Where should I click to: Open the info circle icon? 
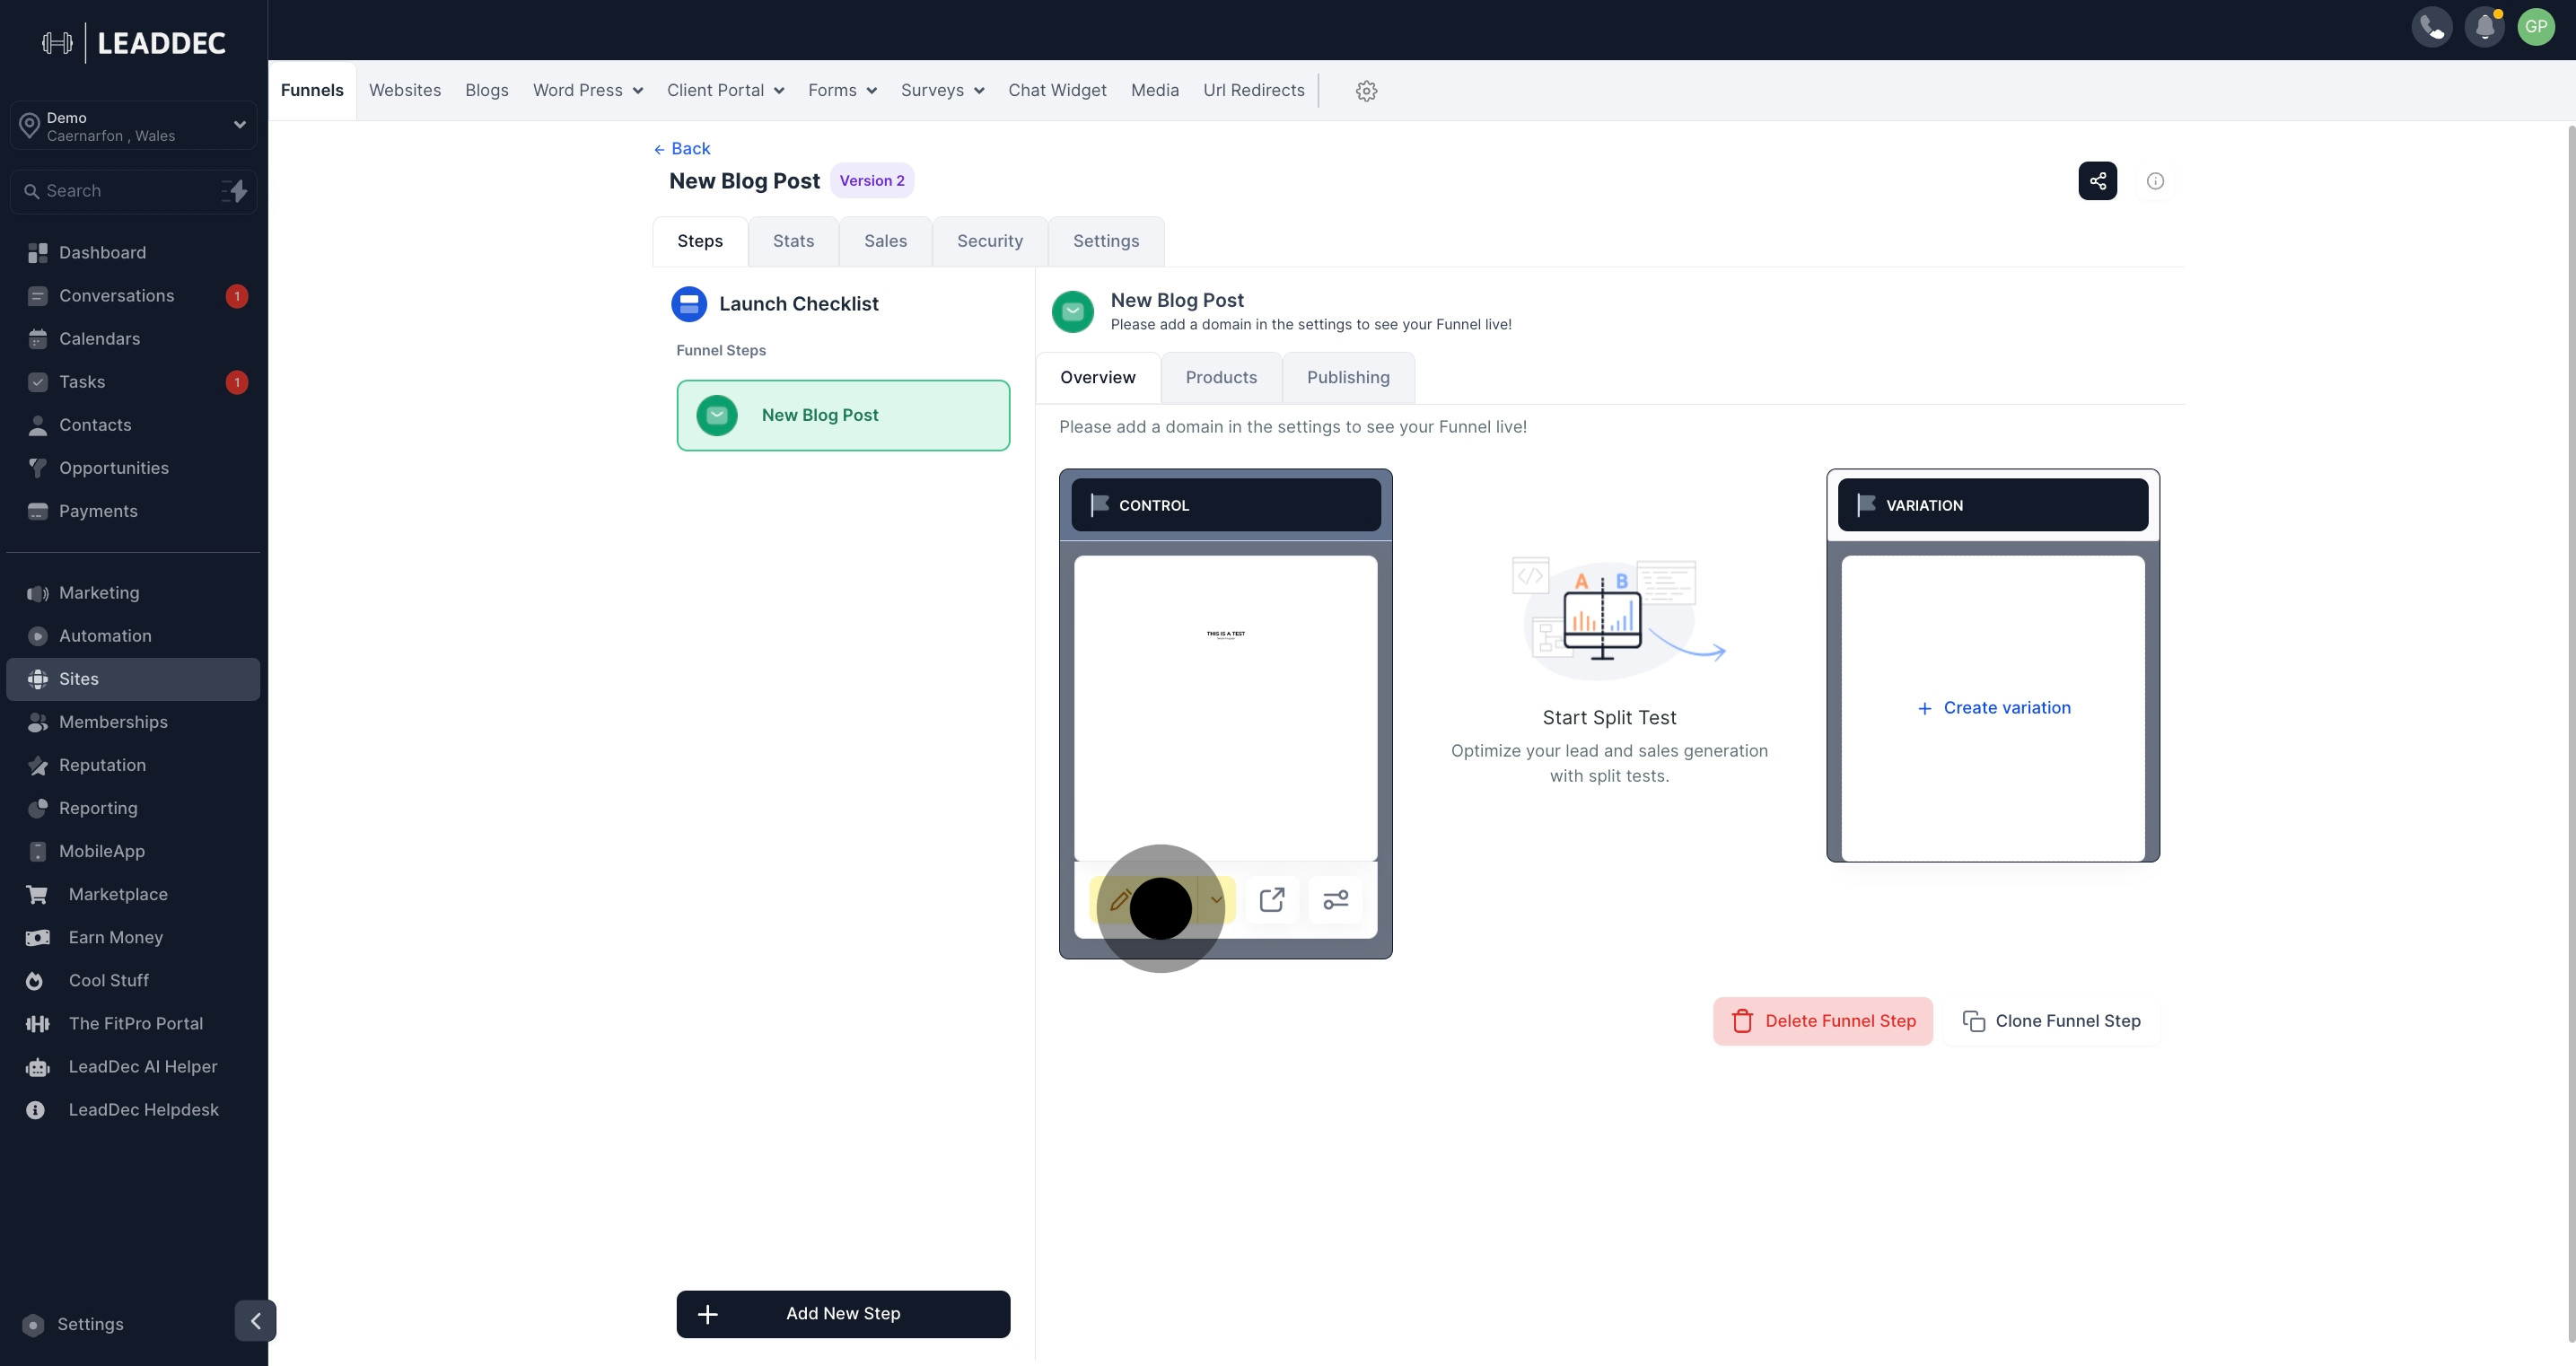click(x=2155, y=181)
